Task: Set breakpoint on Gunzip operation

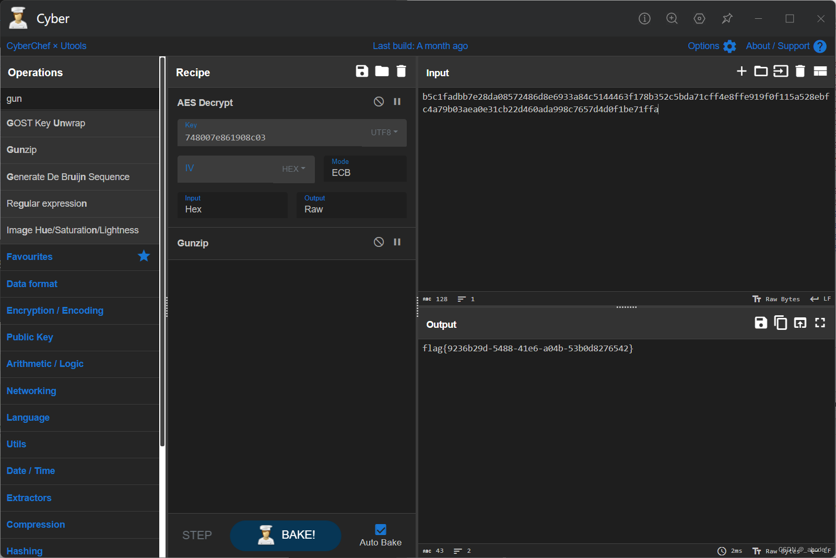Action: point(397,242)
